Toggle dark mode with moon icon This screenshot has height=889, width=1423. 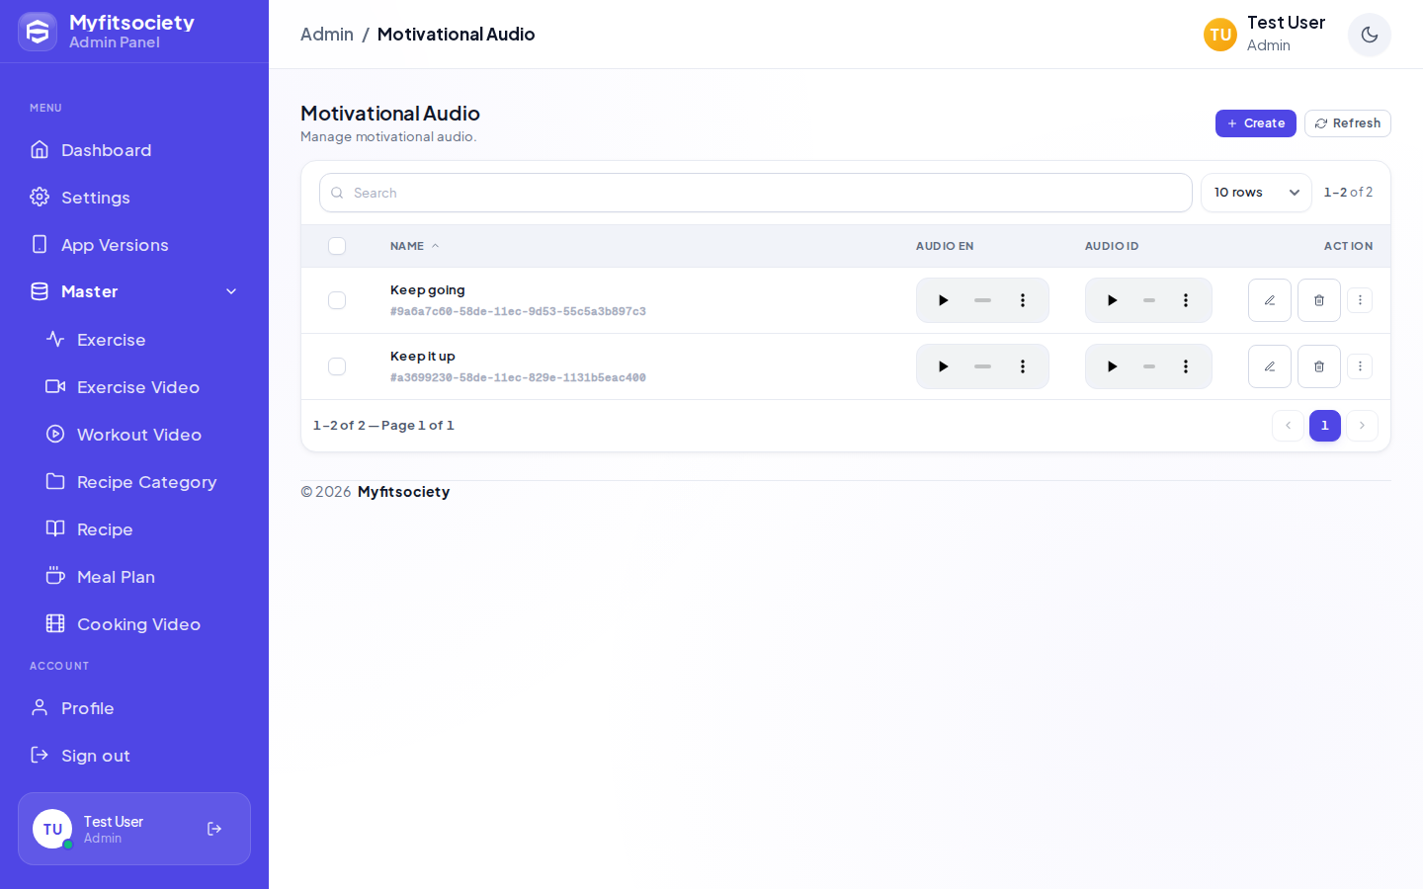1369,35
